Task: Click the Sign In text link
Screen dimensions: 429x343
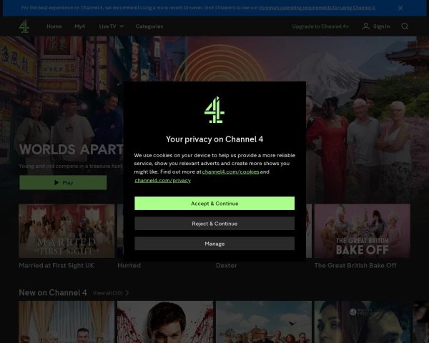Action: (381, 26)
